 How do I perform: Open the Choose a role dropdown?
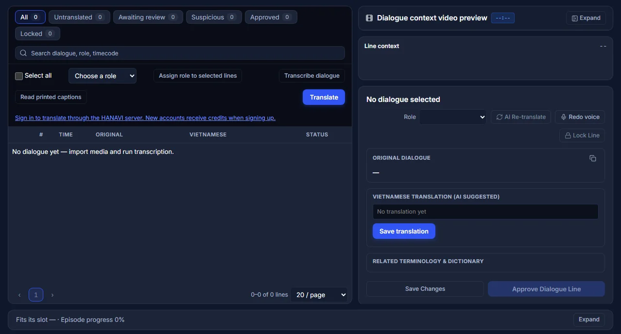[x=103, y=76]
